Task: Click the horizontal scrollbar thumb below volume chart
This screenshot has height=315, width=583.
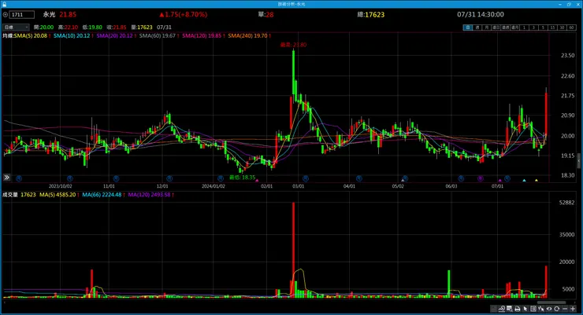Action: [551, 302]
